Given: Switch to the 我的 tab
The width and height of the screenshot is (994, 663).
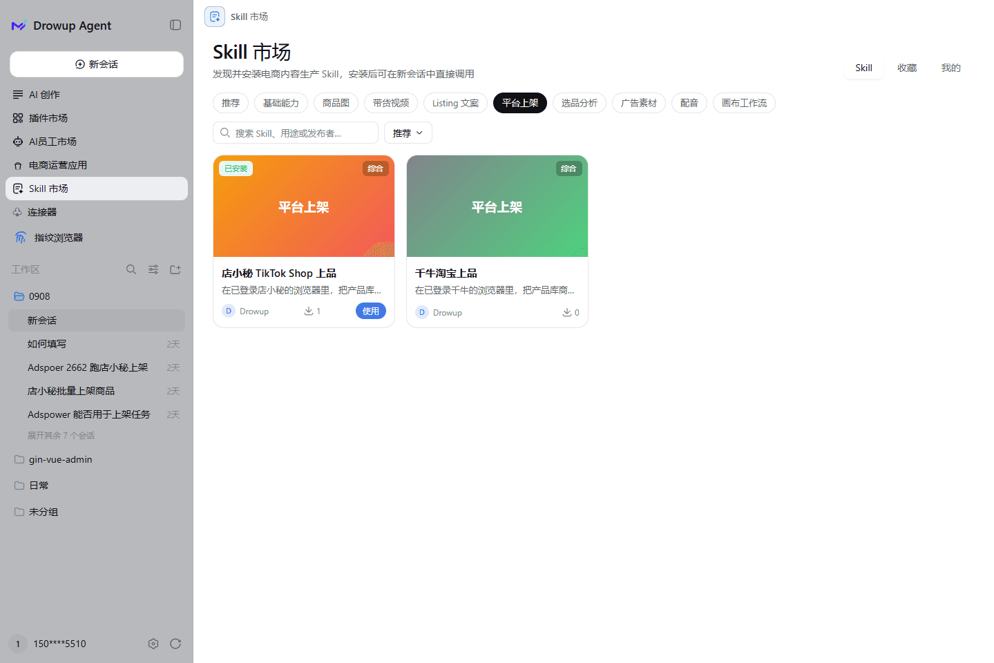Looking at the screenshot, I should [951, 68].
